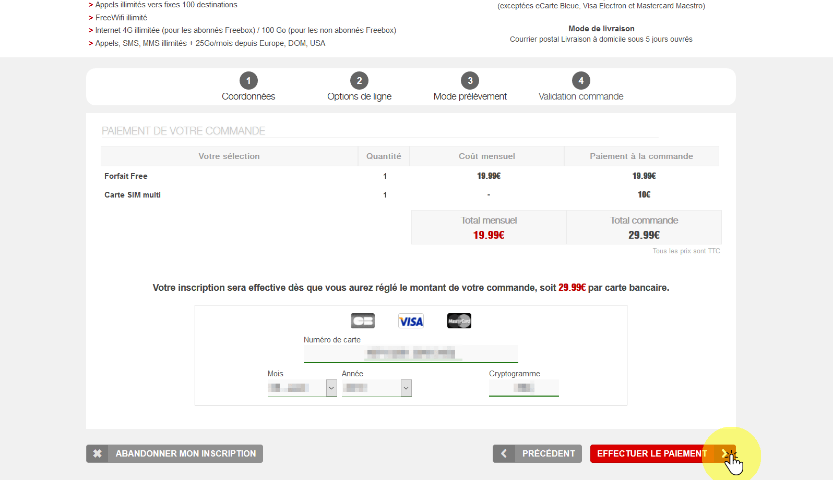Select the VISA card logo
This screenshot has height=480, width=833.
pyautogui.click(x=411, y=321)
